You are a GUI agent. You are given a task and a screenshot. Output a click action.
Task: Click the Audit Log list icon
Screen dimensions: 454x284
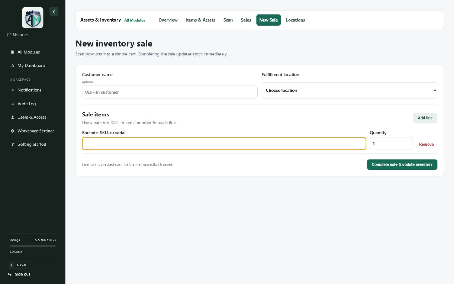point(12,104)
